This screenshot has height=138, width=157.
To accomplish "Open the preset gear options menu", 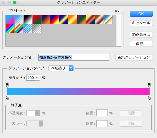I will coord(117,11).
